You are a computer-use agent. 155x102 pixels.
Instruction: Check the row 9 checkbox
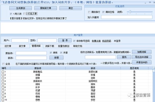click(x=3, y=97)
